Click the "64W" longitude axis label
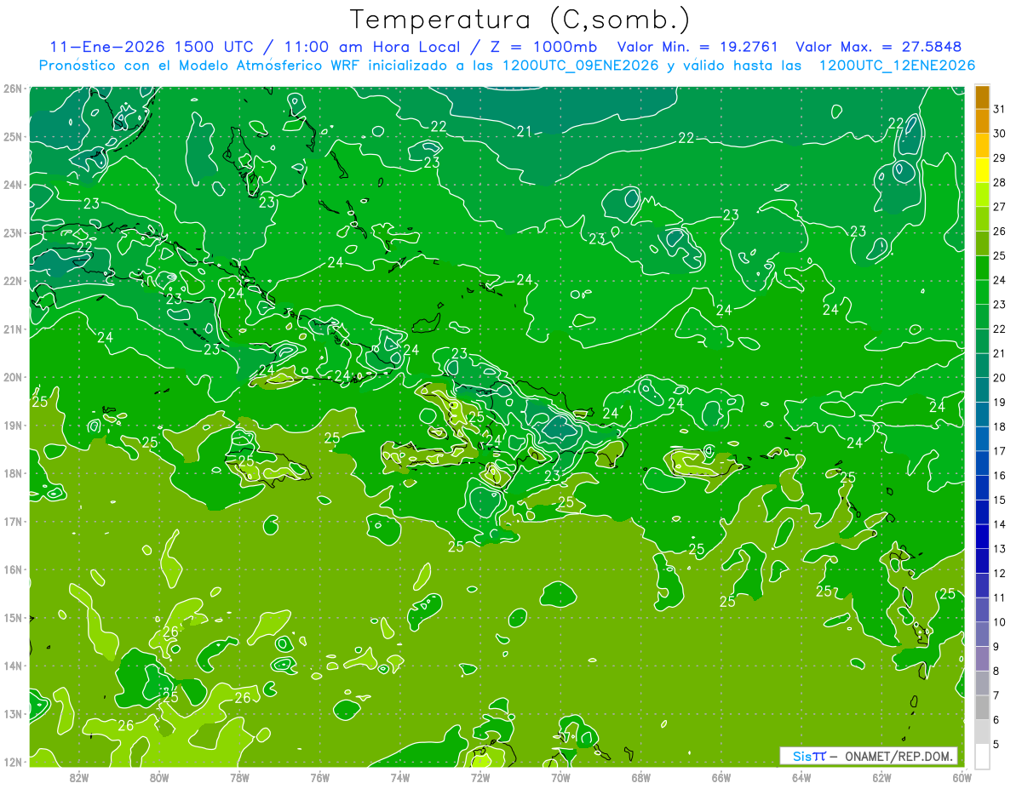 801,777
